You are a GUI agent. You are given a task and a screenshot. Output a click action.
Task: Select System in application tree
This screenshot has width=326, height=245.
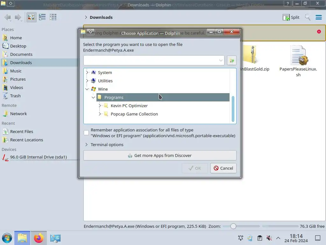click(x=105, y=72)
